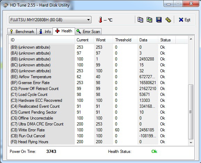Viewport: 201px width, 163px height.
Task: Click the copy screenshot toolbar icon
Action: [x=149, y=20]
